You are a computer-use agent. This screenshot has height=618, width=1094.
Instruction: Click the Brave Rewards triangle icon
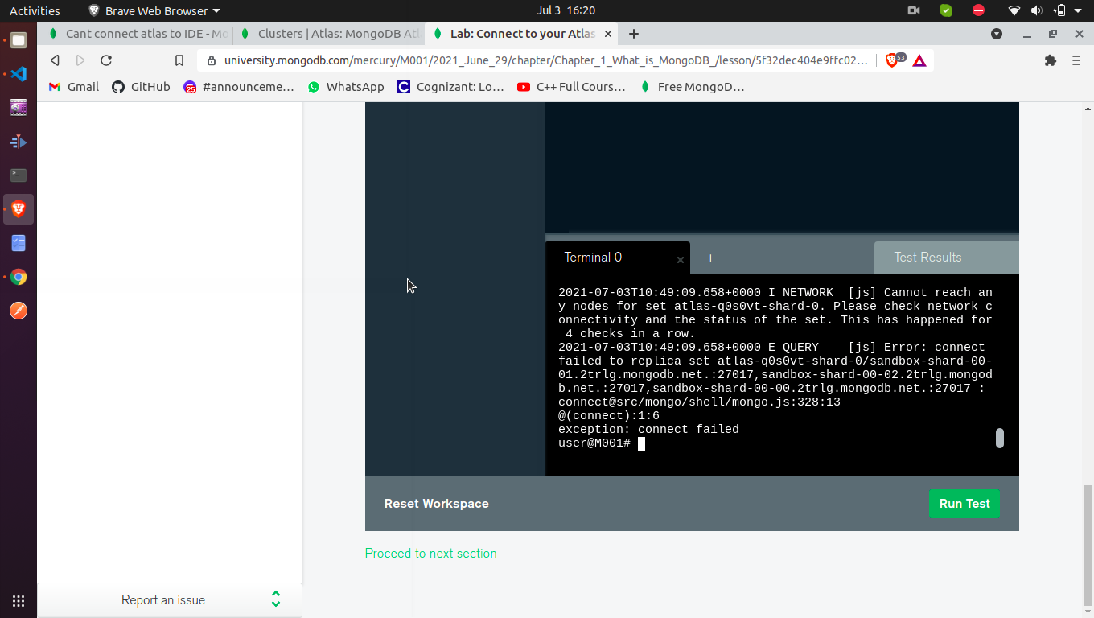tap(919, 60)
